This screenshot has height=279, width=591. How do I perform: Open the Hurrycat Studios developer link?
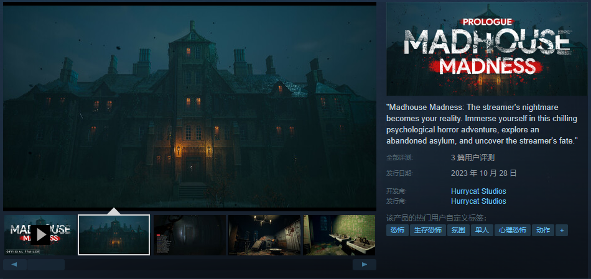[x=478, y=191]
